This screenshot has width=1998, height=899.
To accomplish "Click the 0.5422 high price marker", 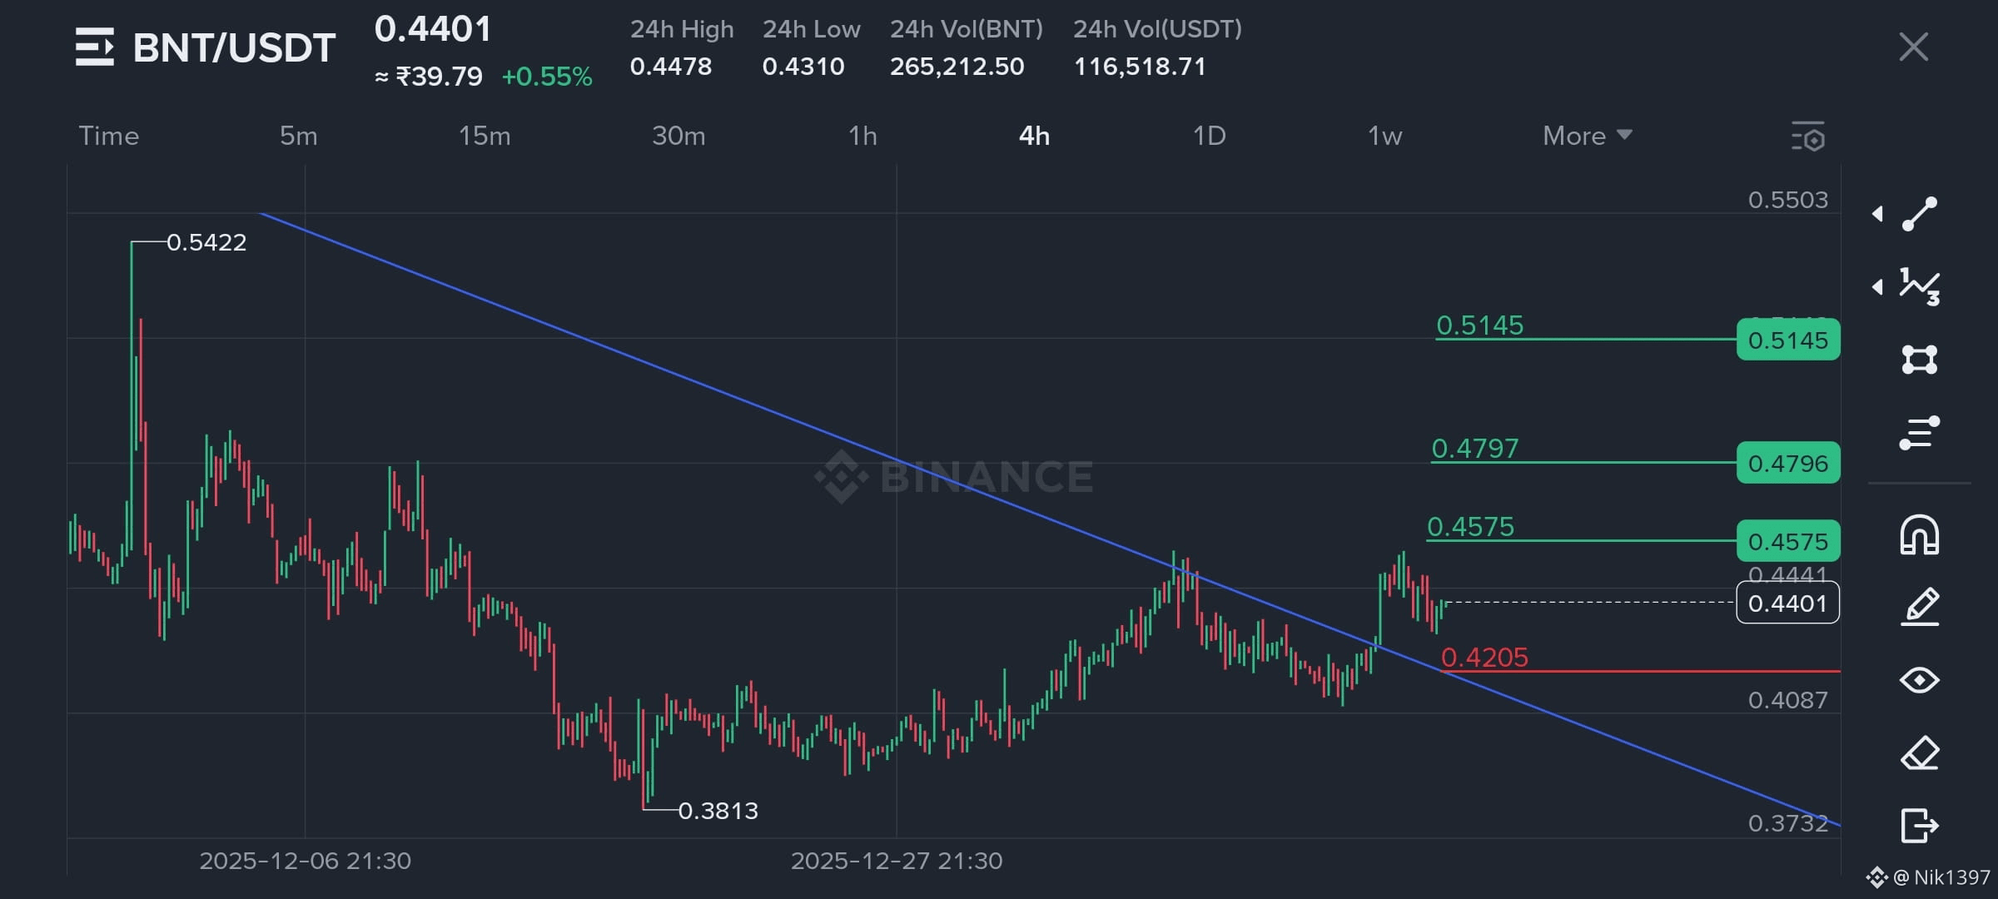I will pyautogui.click(x=206, y=242).
